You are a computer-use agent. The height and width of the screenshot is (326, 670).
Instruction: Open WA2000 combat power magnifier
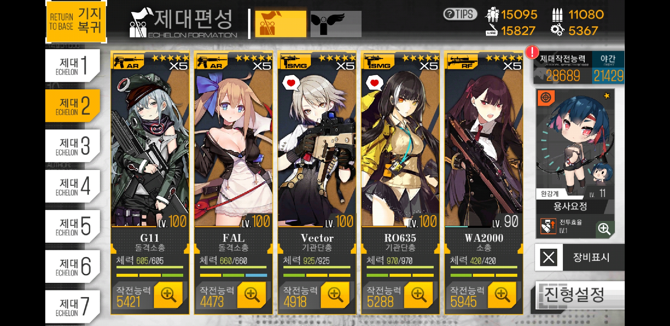(502, 295)
